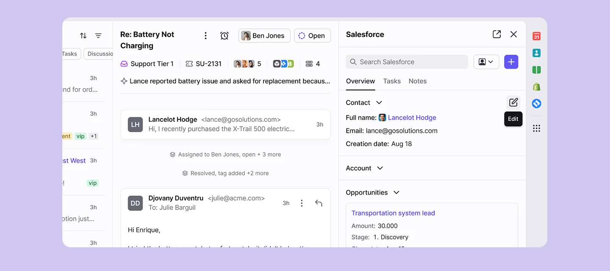610x271 pixels.
Task: Click the external link icon in Salesforce panel
Action: coord(496,34)
